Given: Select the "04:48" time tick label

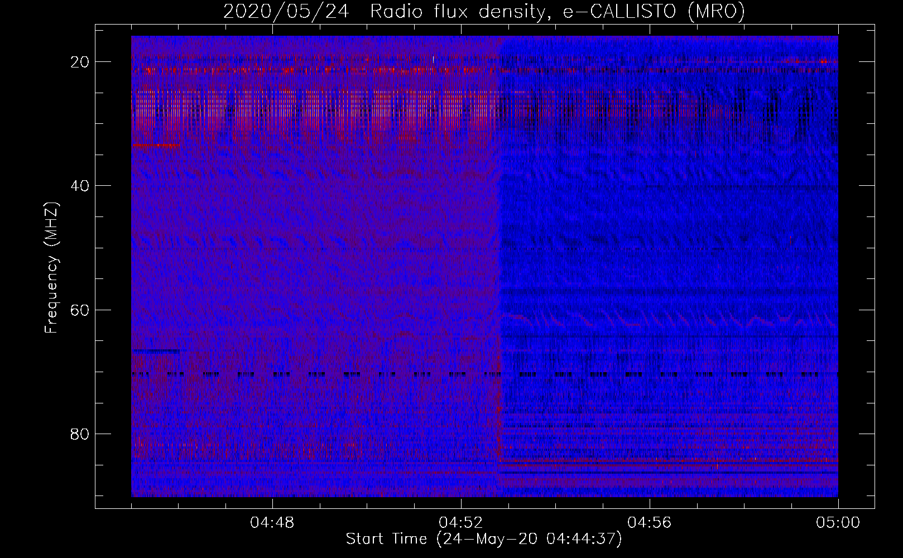Looking at the screenshot, I should point(272,523).
